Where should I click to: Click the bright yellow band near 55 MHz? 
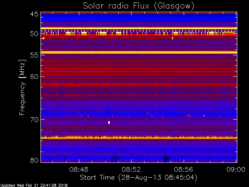click(139, 52)
